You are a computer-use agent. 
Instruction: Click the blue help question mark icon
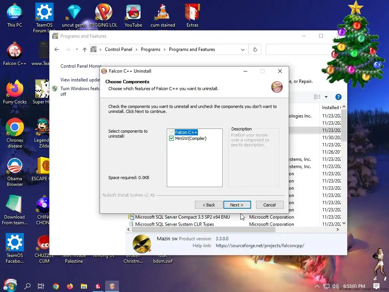338,97
